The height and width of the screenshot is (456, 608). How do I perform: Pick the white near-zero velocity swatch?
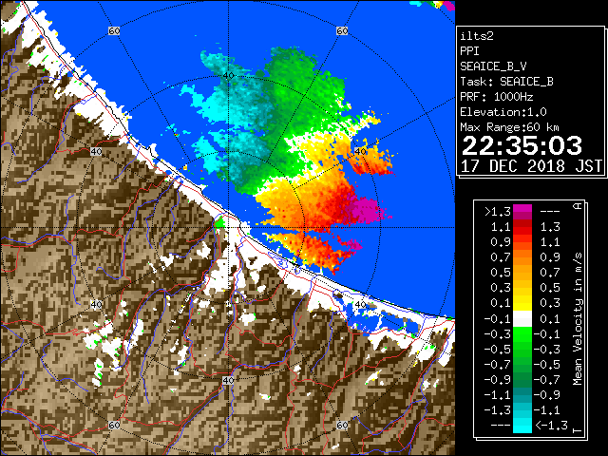[x=522, y=319]
